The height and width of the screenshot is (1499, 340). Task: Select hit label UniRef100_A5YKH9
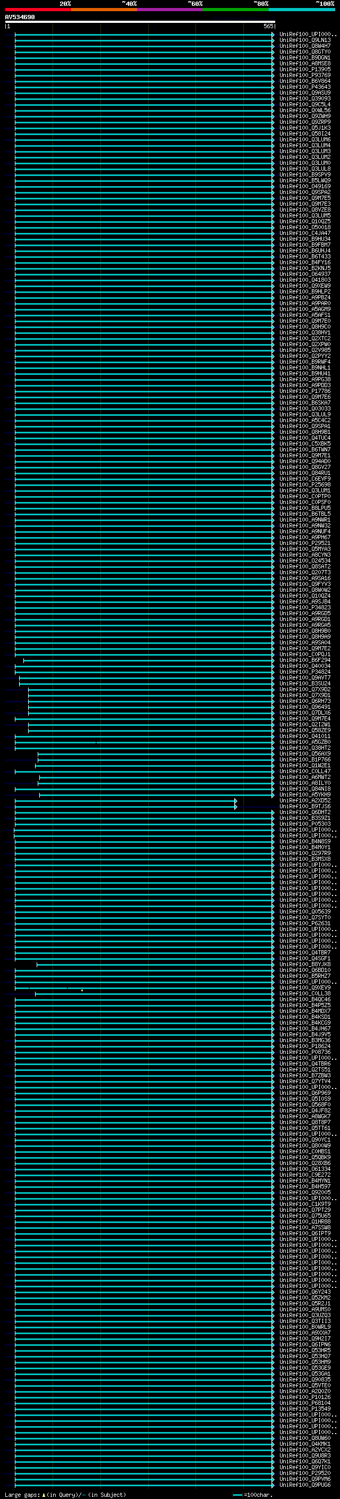click(305, 794)
